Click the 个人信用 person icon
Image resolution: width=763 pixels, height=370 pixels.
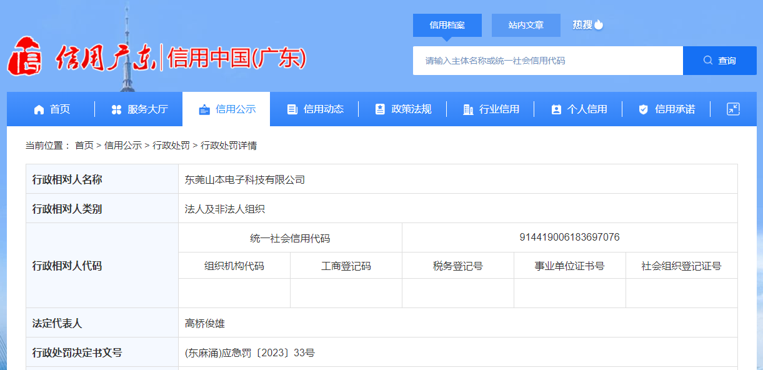click(556, 109)
